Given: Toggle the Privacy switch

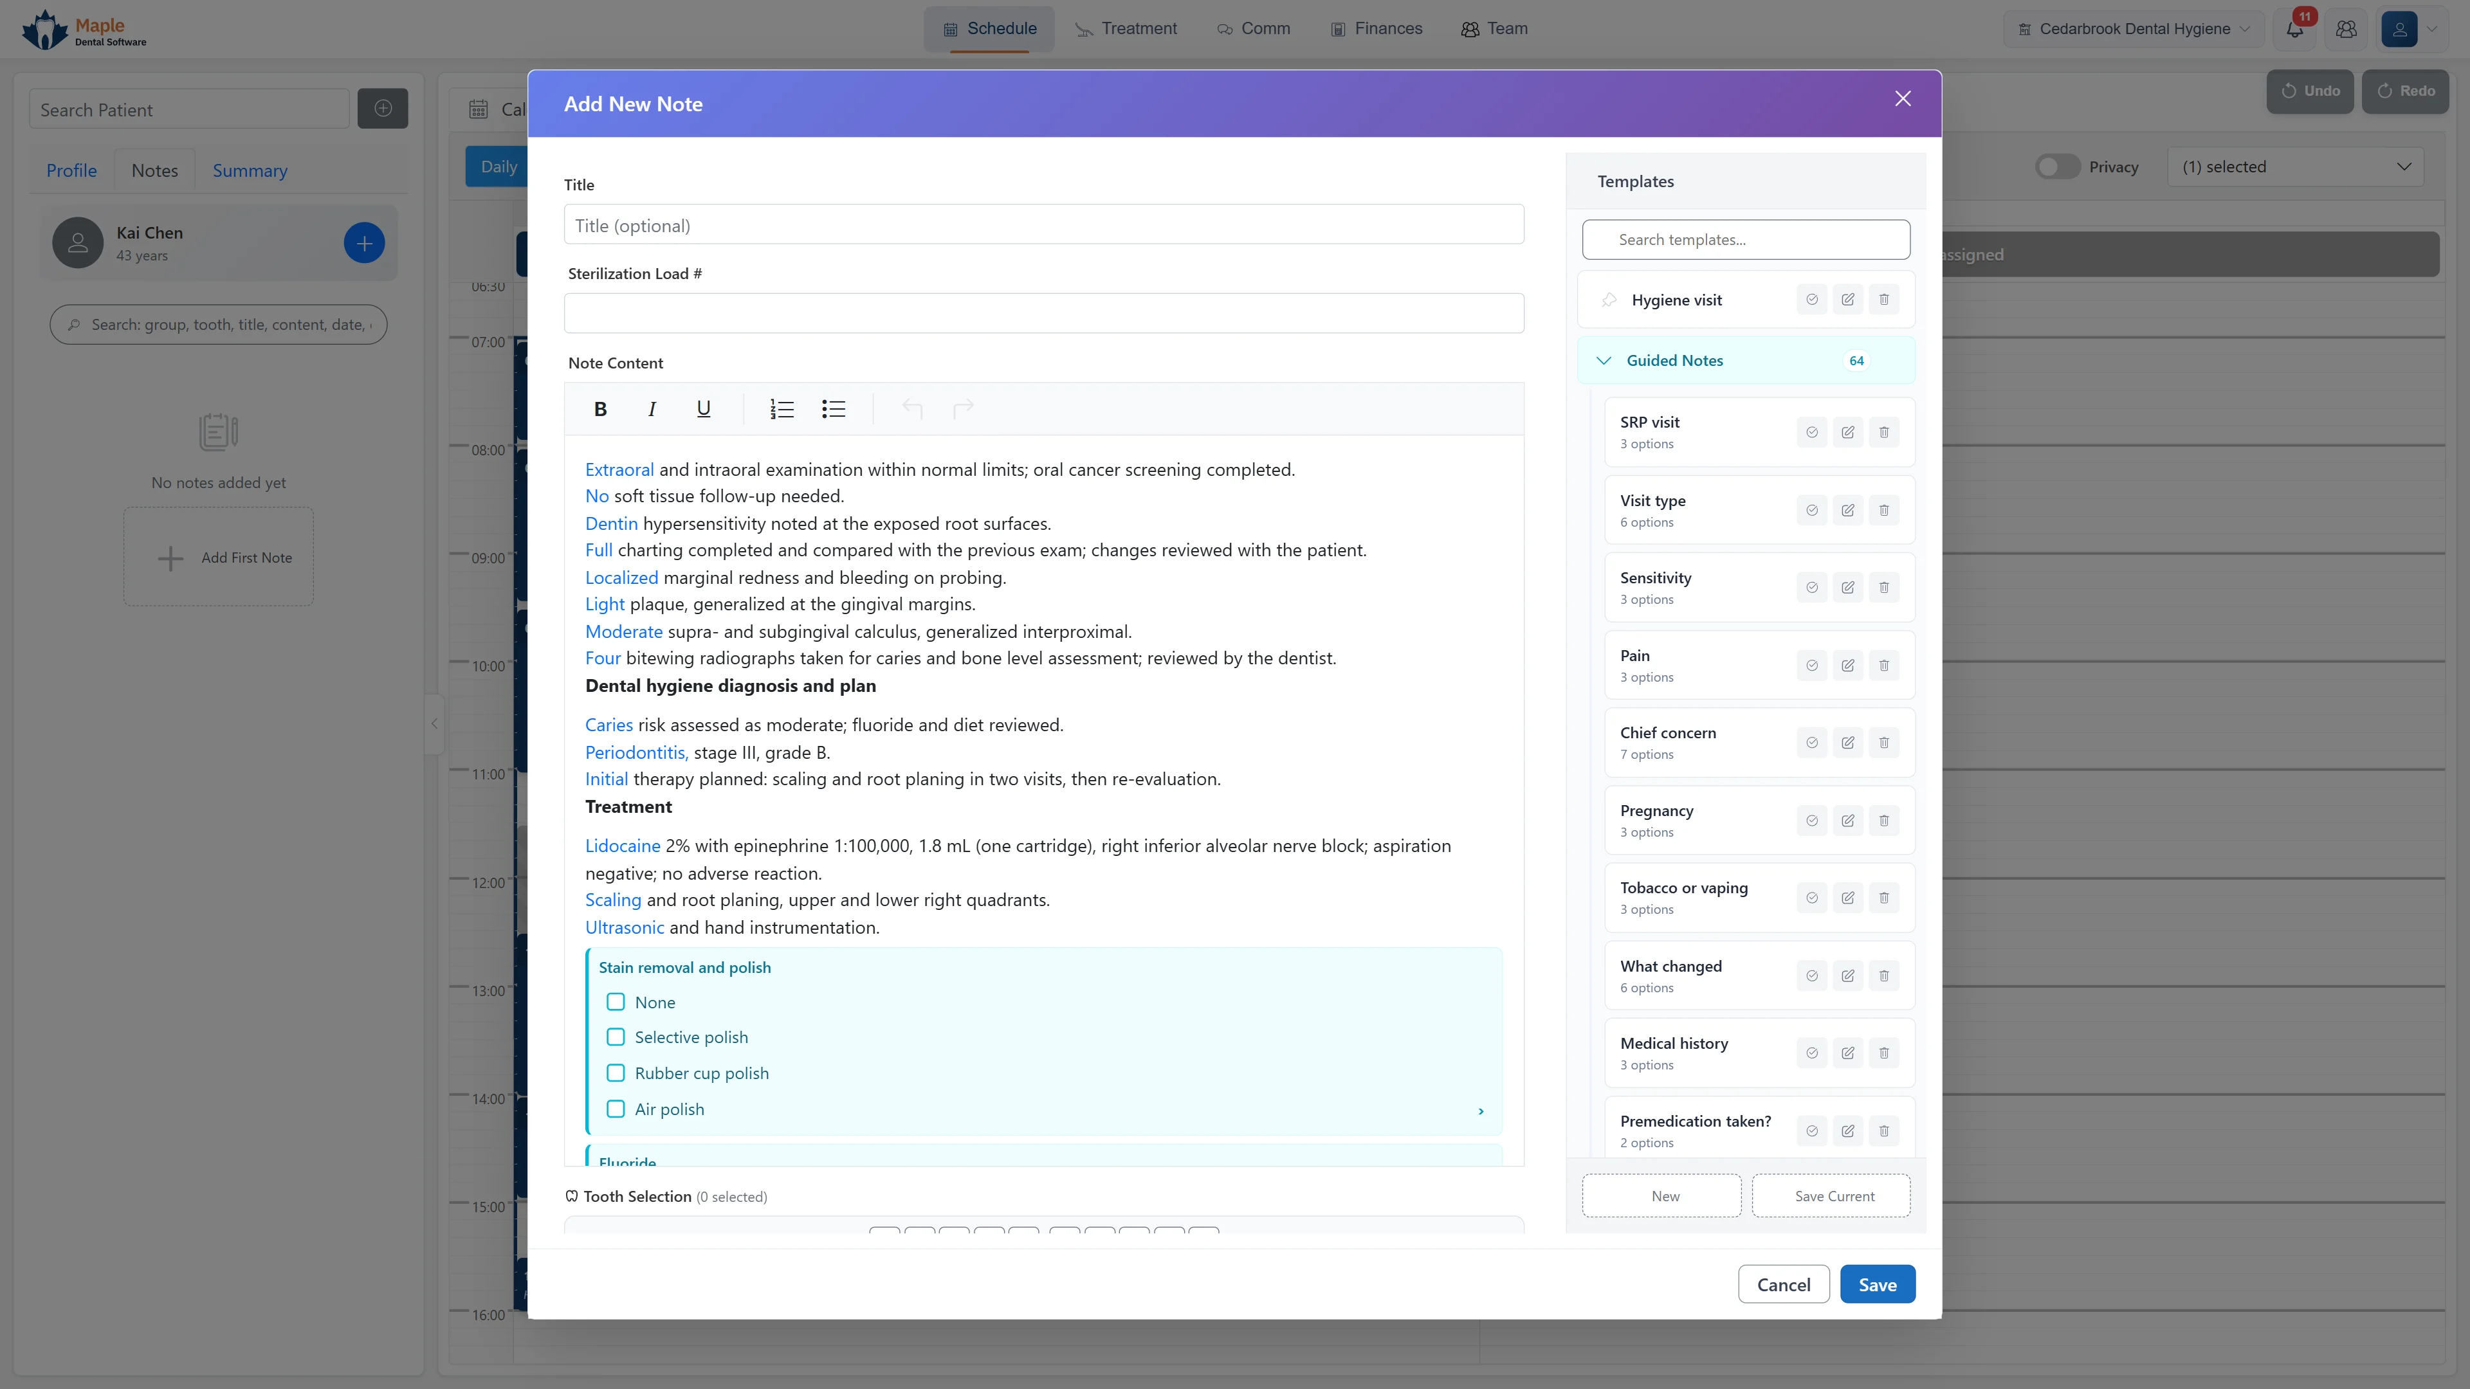Looking at the screenshot, I should click(2058, 167).
